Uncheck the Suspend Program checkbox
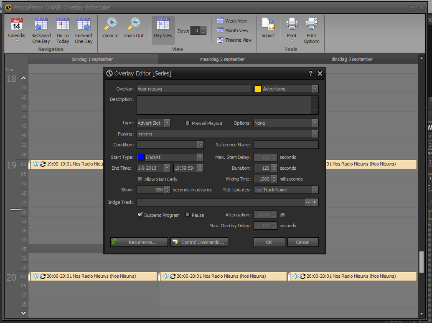This screenshot has width=432, height=324. (140, 215)
